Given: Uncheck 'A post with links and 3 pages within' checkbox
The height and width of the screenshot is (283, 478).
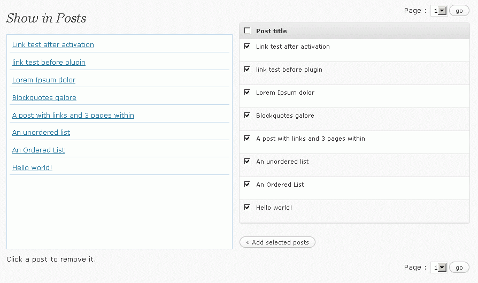Looking at the screenshot, I should (247, 138).
